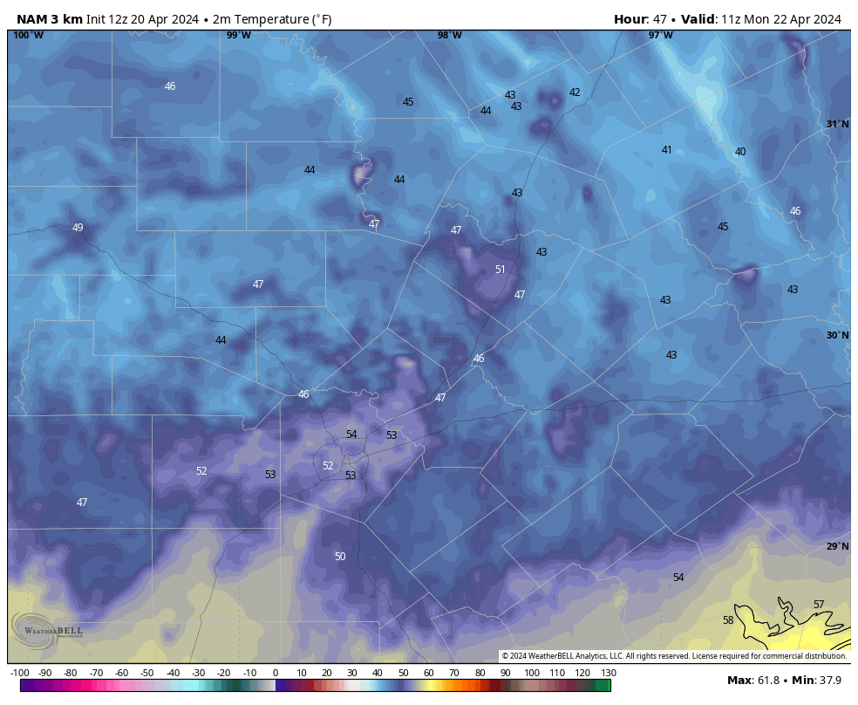Click the 31°N latitude label
This screenshot has height=705, width=858.
pos(837,124)
